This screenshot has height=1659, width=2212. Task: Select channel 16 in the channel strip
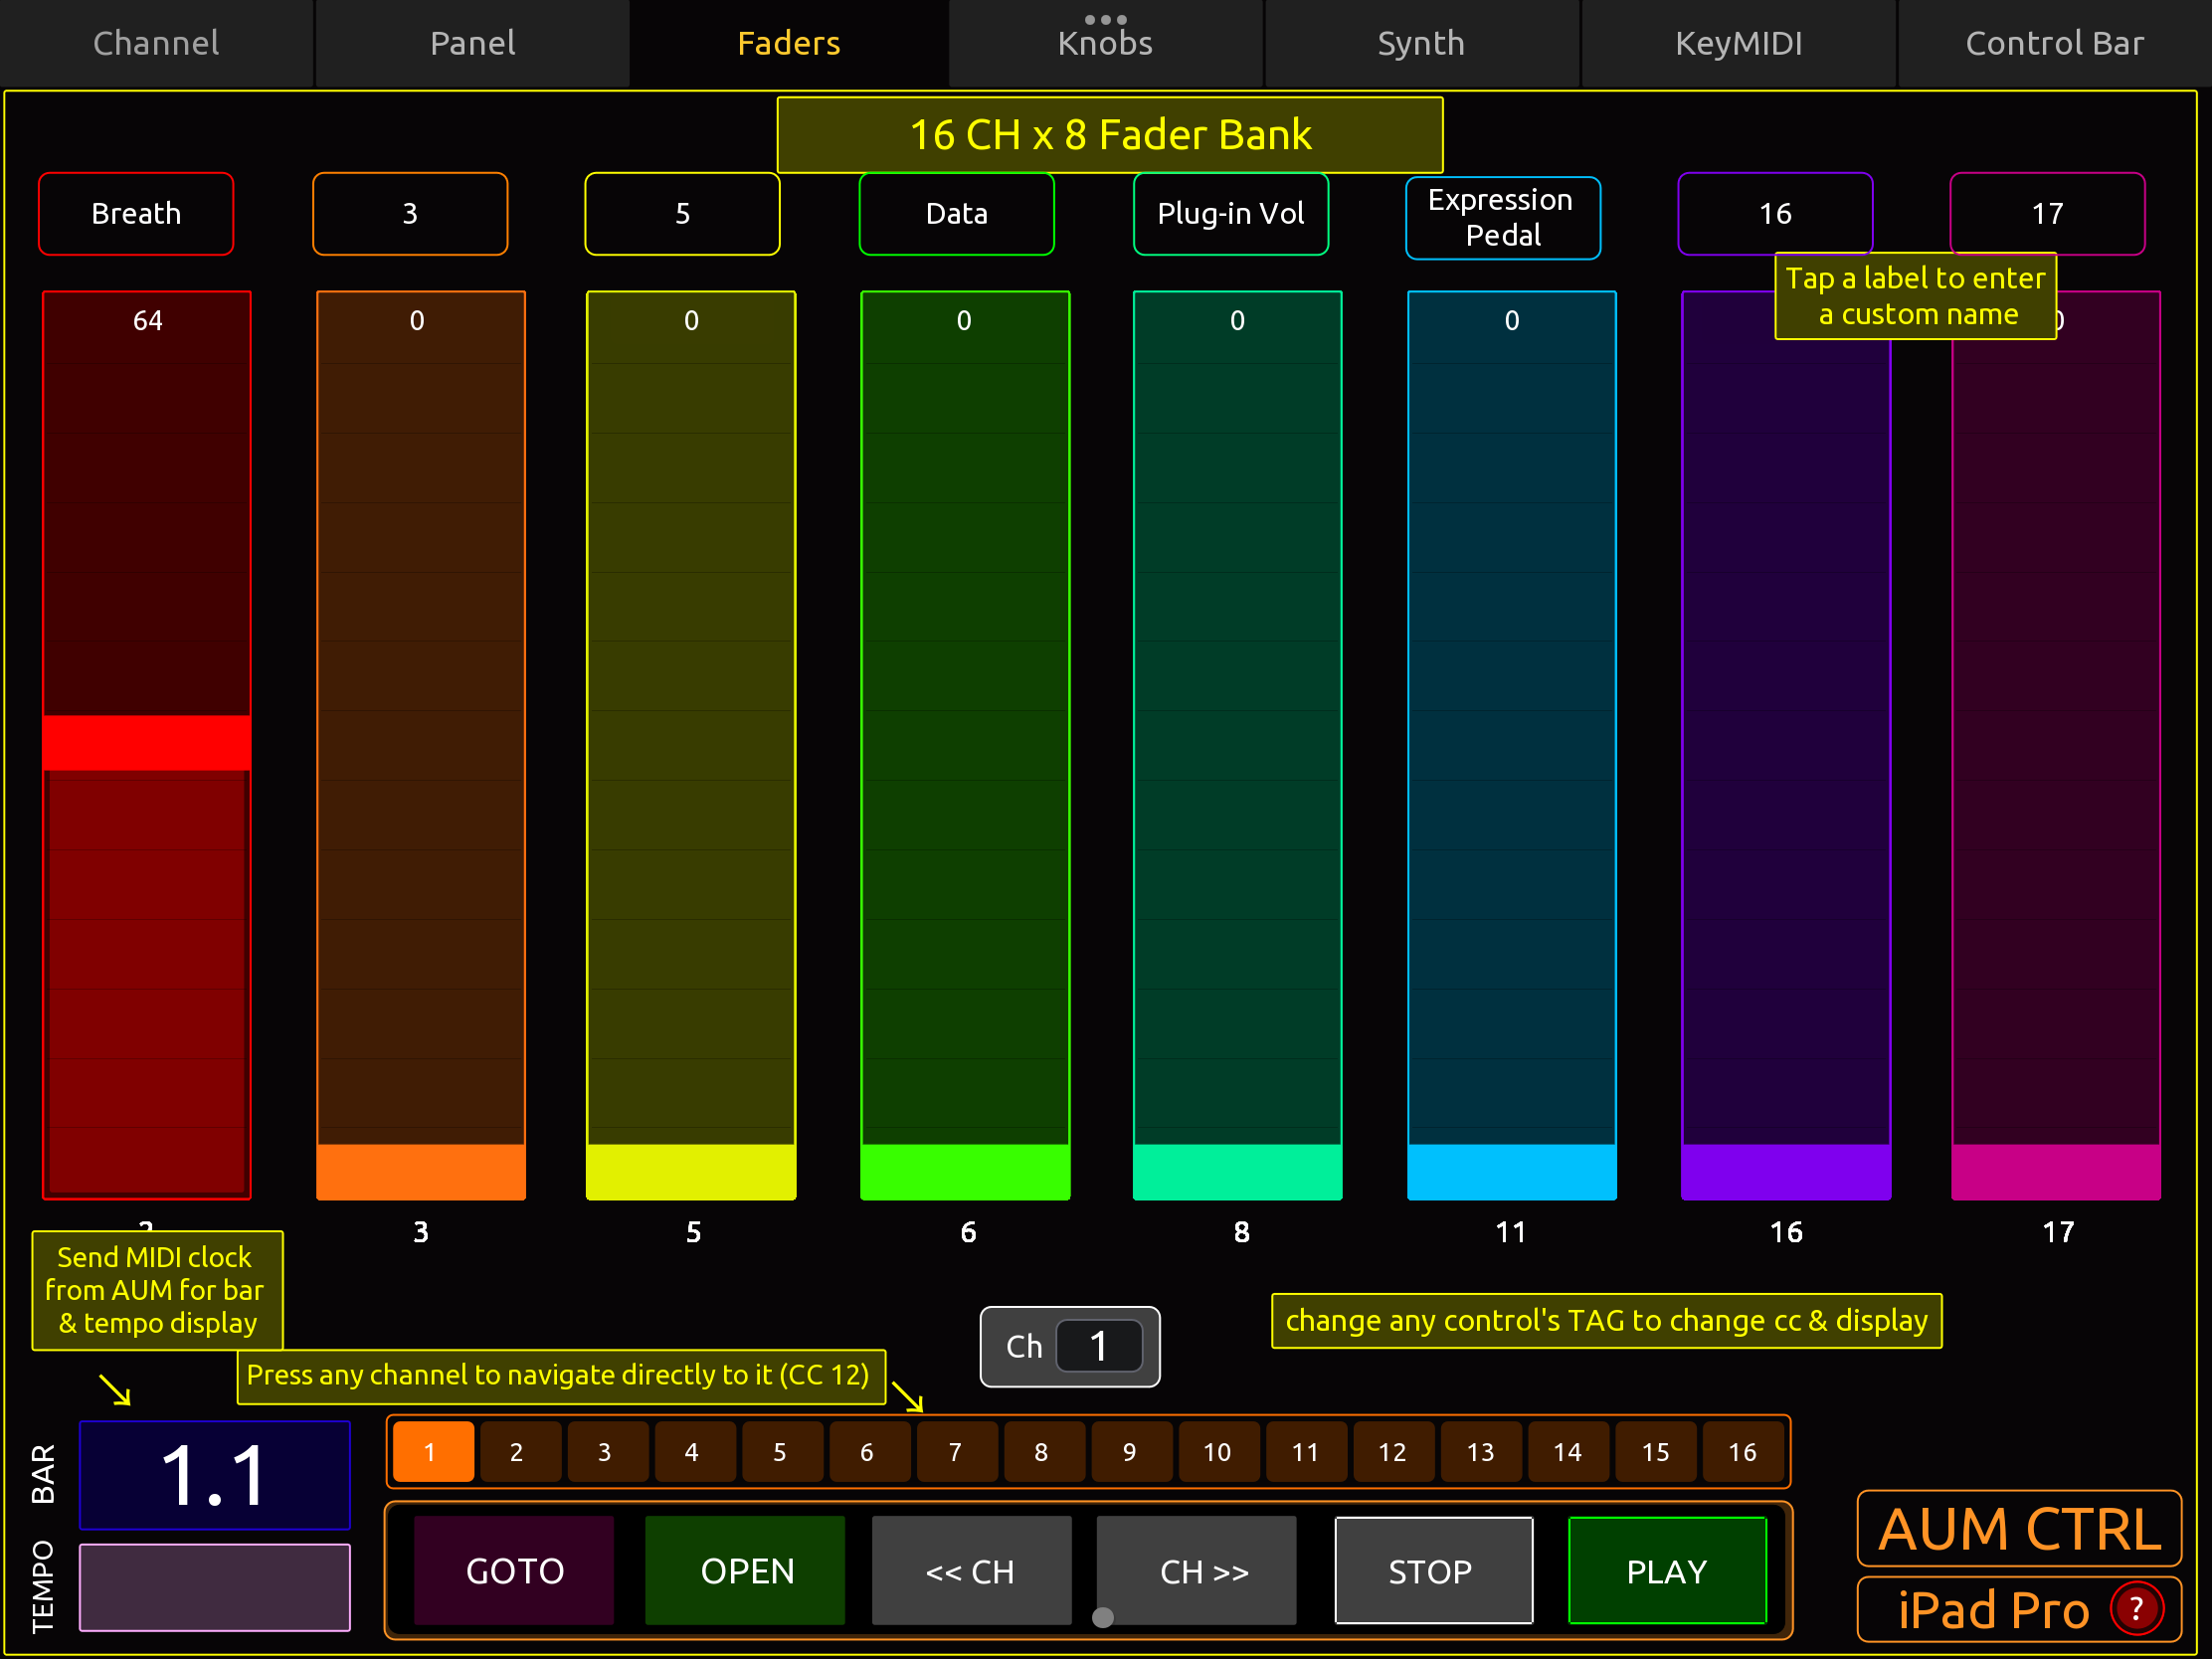click(1743, 1451)
